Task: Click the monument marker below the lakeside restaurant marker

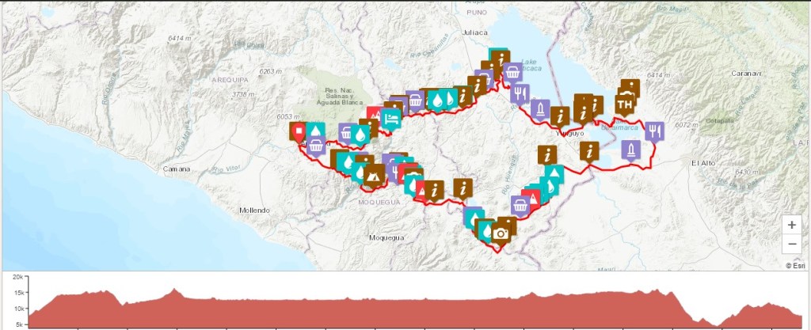Action: (540, 108)
